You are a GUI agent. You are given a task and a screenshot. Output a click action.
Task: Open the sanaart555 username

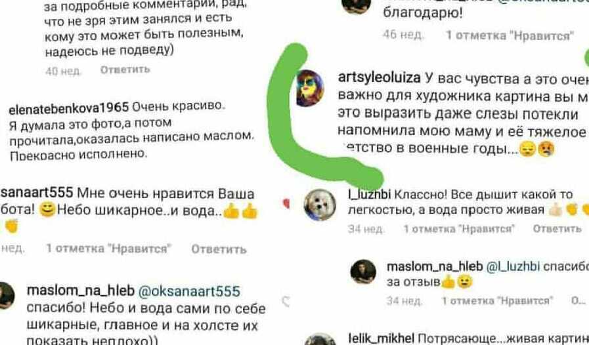coord(36,193)
